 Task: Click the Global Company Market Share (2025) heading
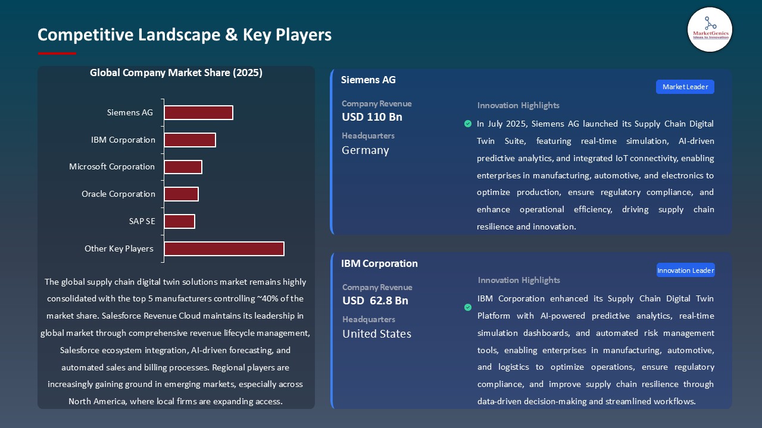(x=176, y=73)
